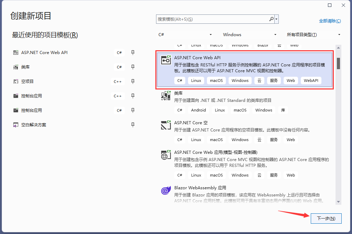Open the C# language filter dropdown
This screenshot has height=234, width=352.
coord(185,35)
